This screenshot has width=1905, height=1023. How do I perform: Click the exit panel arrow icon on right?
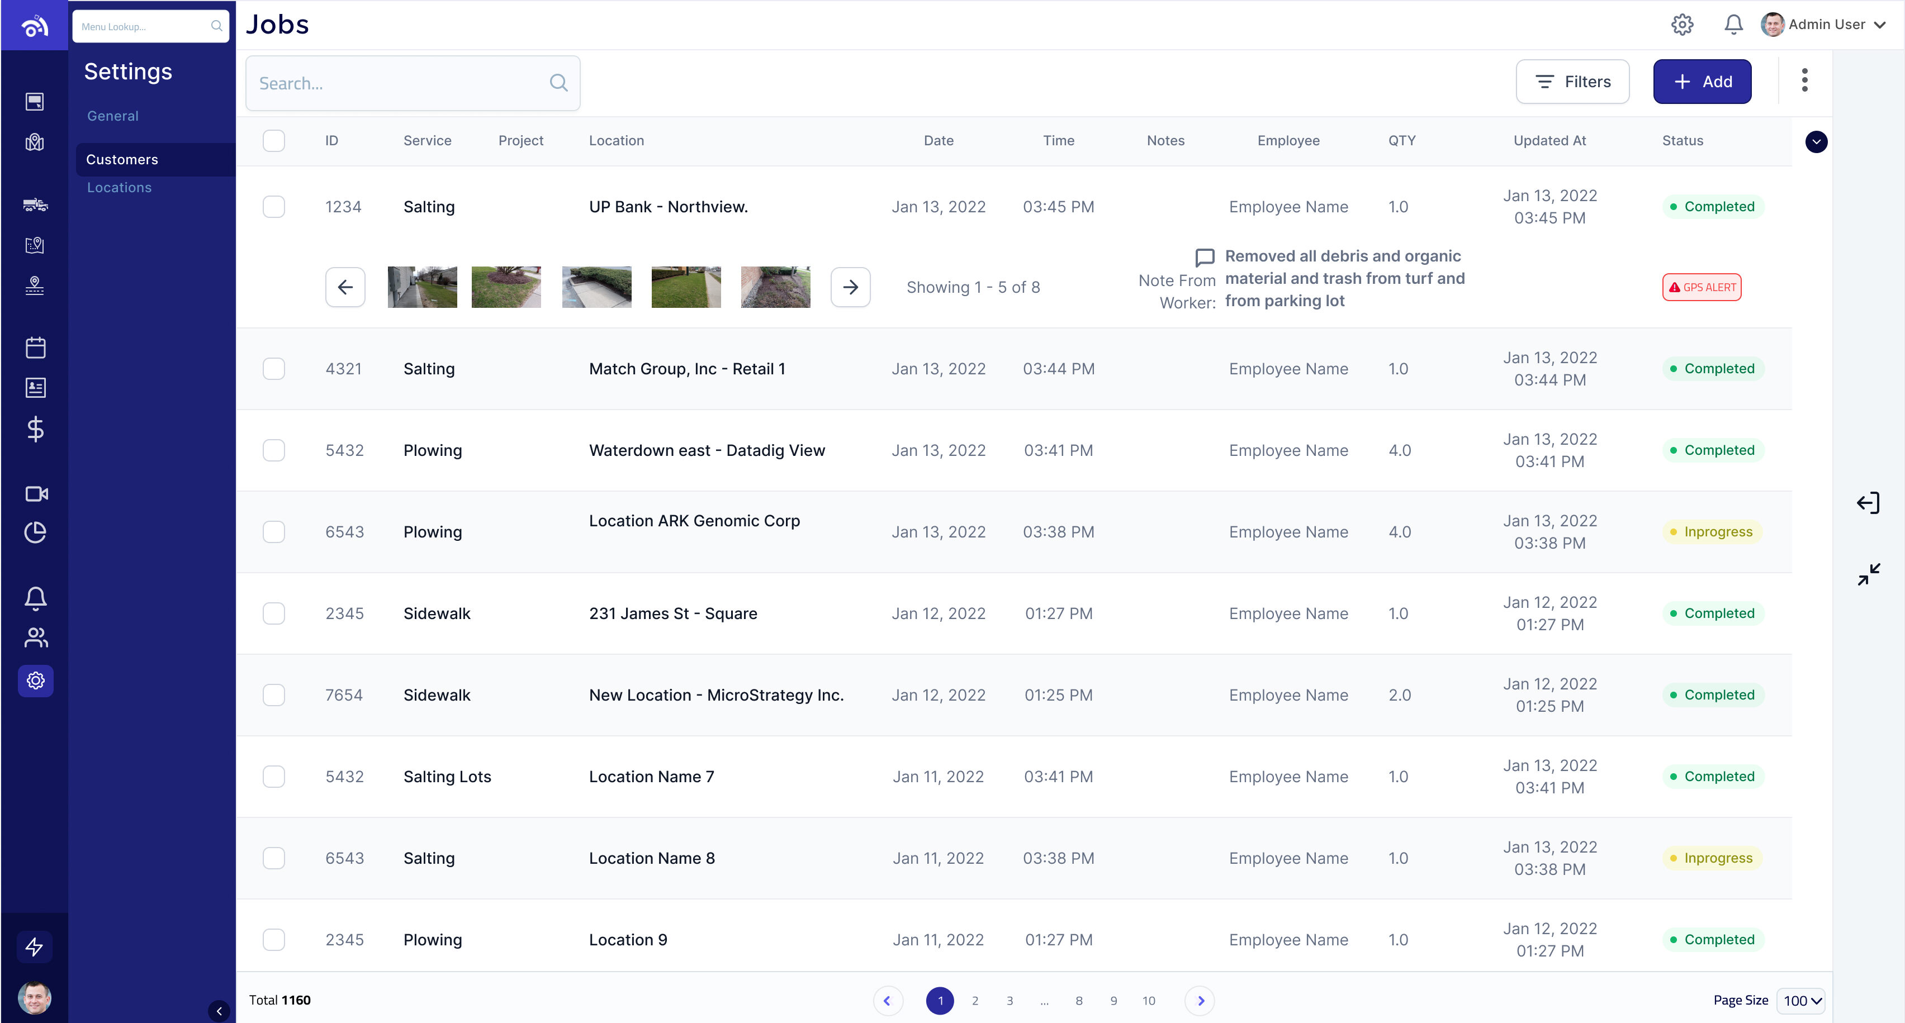click(1868, 503)
